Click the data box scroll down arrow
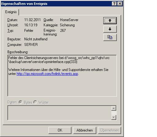Image resolution: width=157 pixels, height=137 pixels. pos(114,117)
